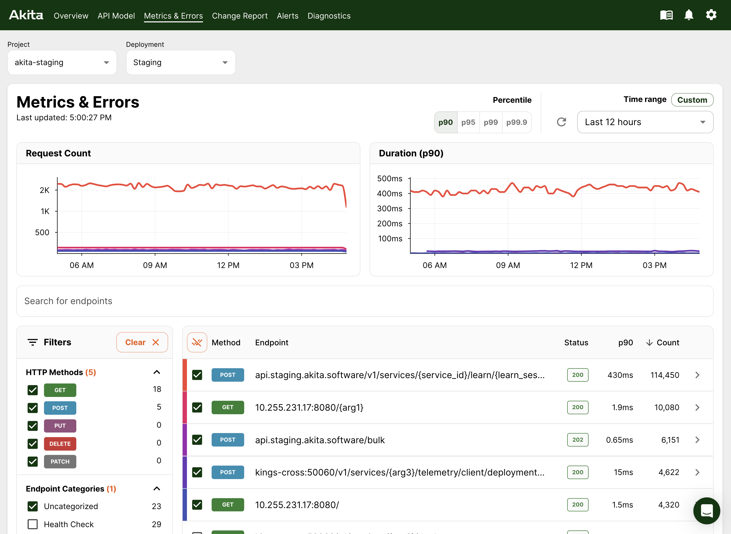The width and height of the screenshot is (731, 534).
Task: Switch to the Change Report tab
Action: [x=240, y=16]
